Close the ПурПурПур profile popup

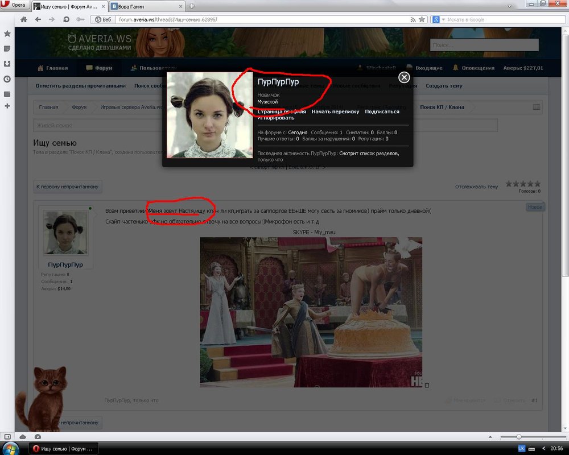click(x=404, y=77)
